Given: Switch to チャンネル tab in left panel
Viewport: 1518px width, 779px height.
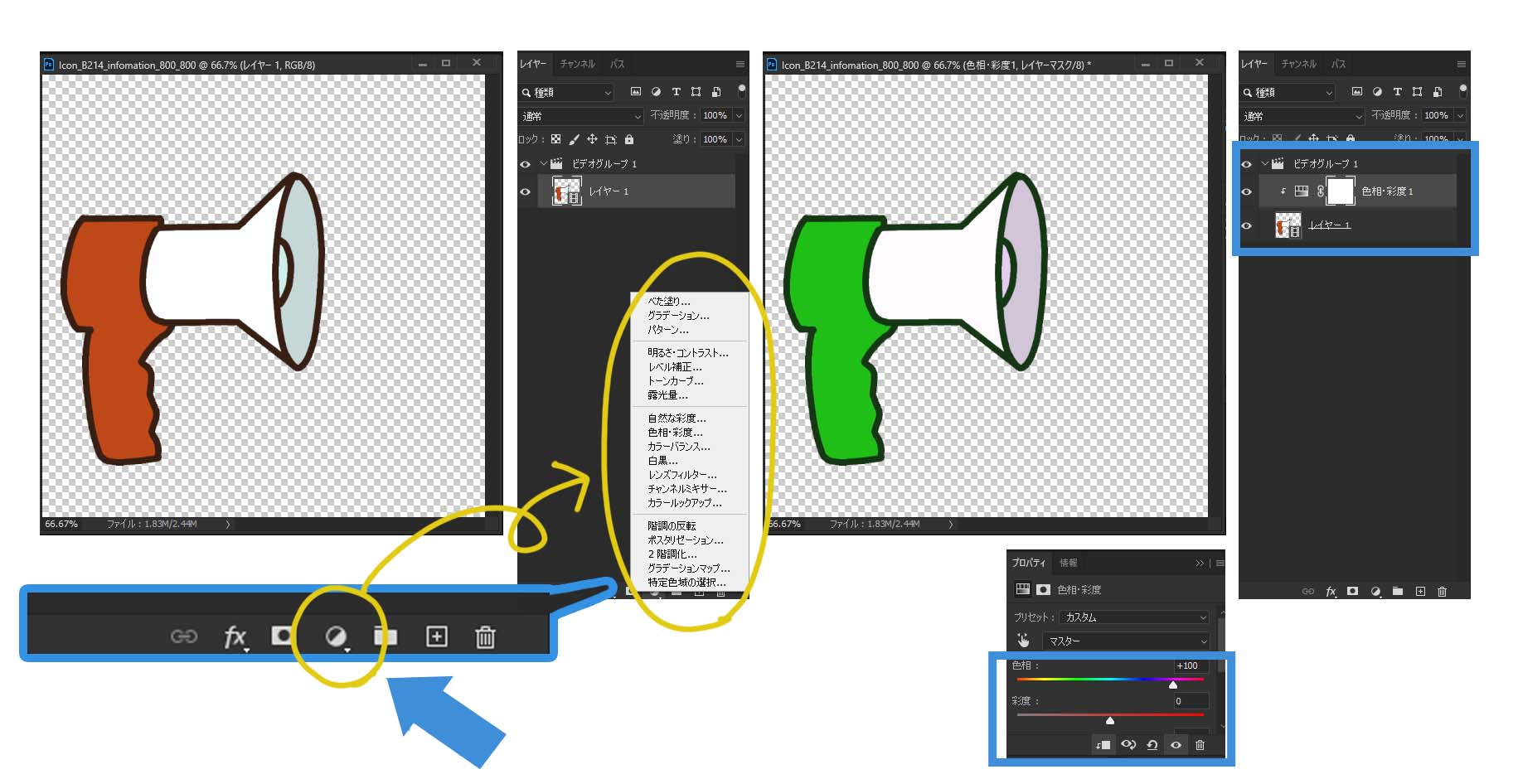Looking at the screenshot, I should (577, 64).
